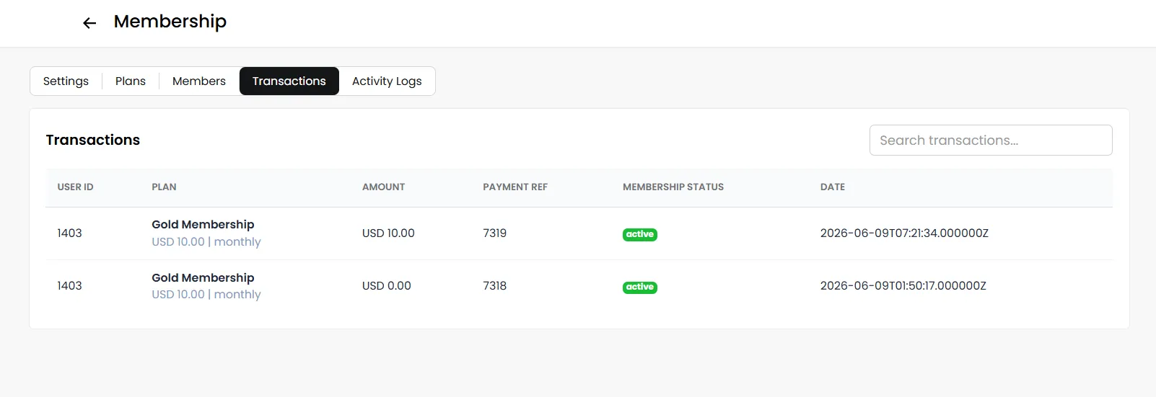This screenshot has height=397, width=1156.
Task: Click the active badge in the 7319 row
Action: (640, 234)
